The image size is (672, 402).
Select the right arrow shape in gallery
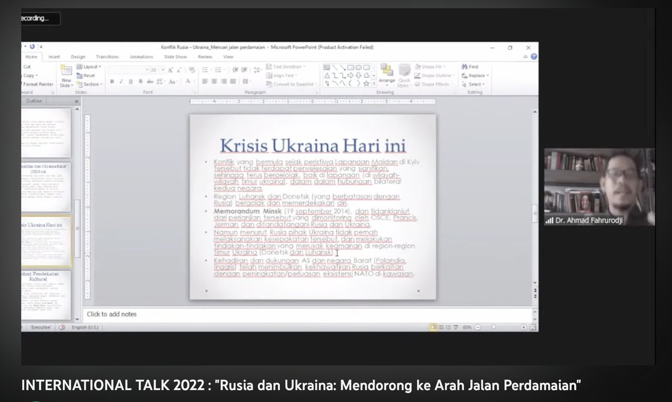[351, 75]
